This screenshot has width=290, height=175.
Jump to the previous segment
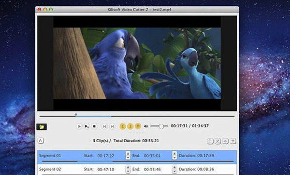tap(104, 126)
